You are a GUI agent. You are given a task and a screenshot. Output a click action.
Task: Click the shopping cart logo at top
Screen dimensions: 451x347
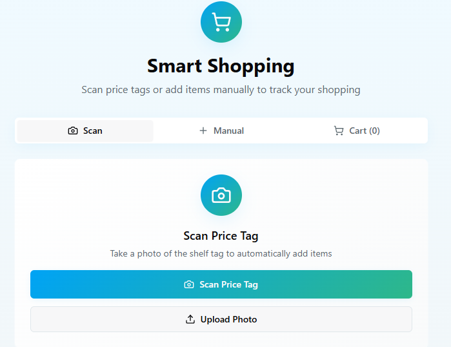[x=221, y=23]
